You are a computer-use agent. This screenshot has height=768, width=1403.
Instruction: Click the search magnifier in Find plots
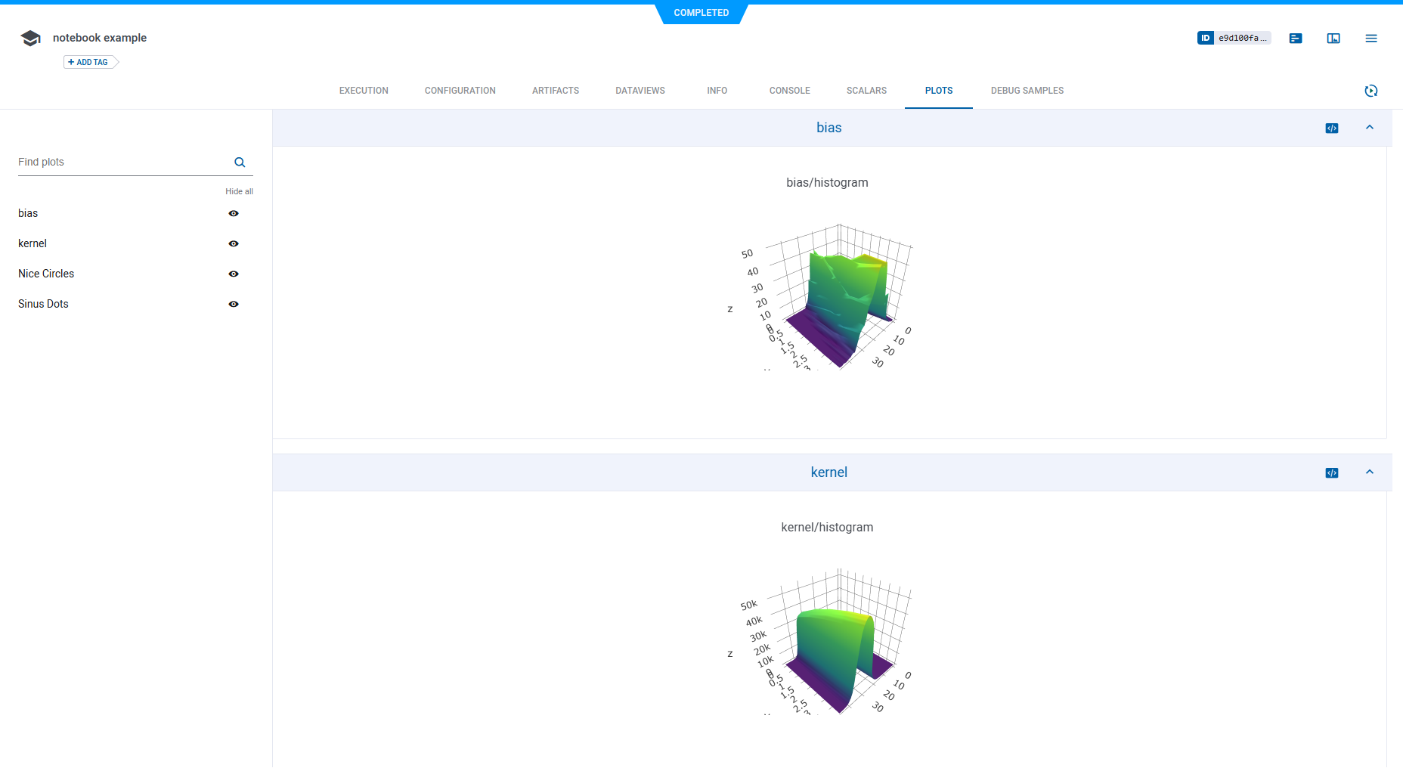coord(240,163)
